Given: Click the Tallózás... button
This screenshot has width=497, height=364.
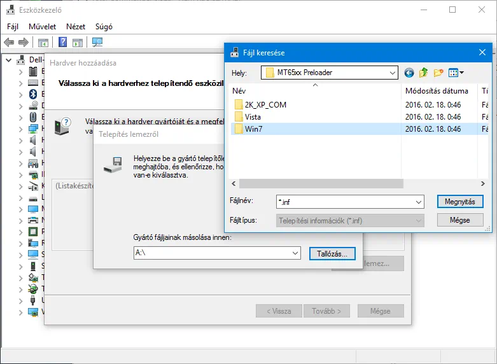Looking at the screenshot, I should 332,253.
